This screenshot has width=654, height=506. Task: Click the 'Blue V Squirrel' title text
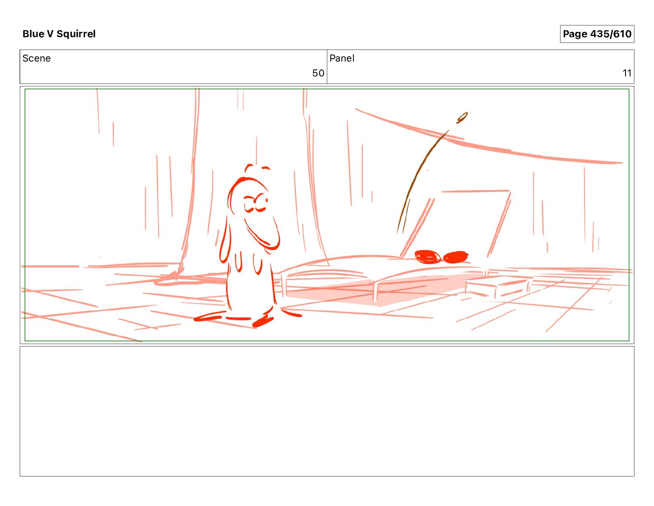coord(59,34)
